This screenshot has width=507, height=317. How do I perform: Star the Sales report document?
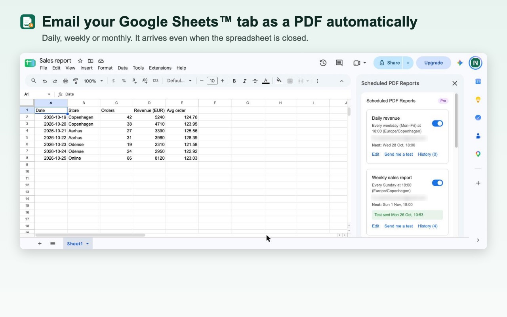[80, 61]
